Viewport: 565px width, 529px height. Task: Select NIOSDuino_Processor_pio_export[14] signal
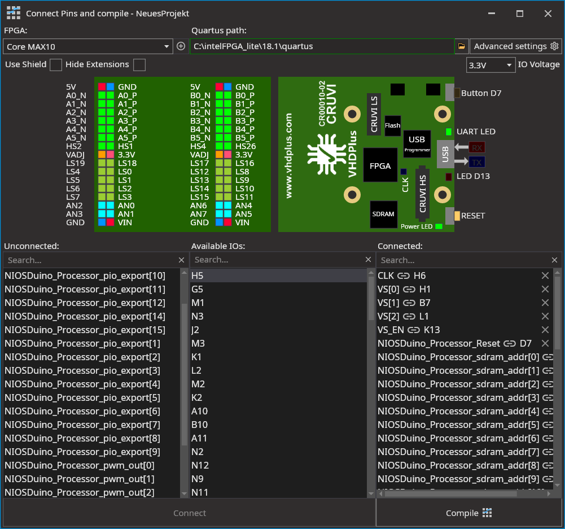point(91,316)
